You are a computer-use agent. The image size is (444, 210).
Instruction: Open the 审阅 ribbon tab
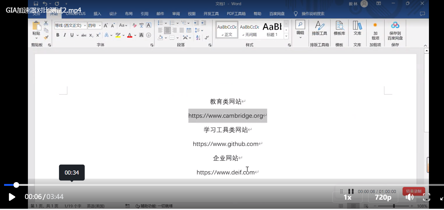click(x=176, y=14)
